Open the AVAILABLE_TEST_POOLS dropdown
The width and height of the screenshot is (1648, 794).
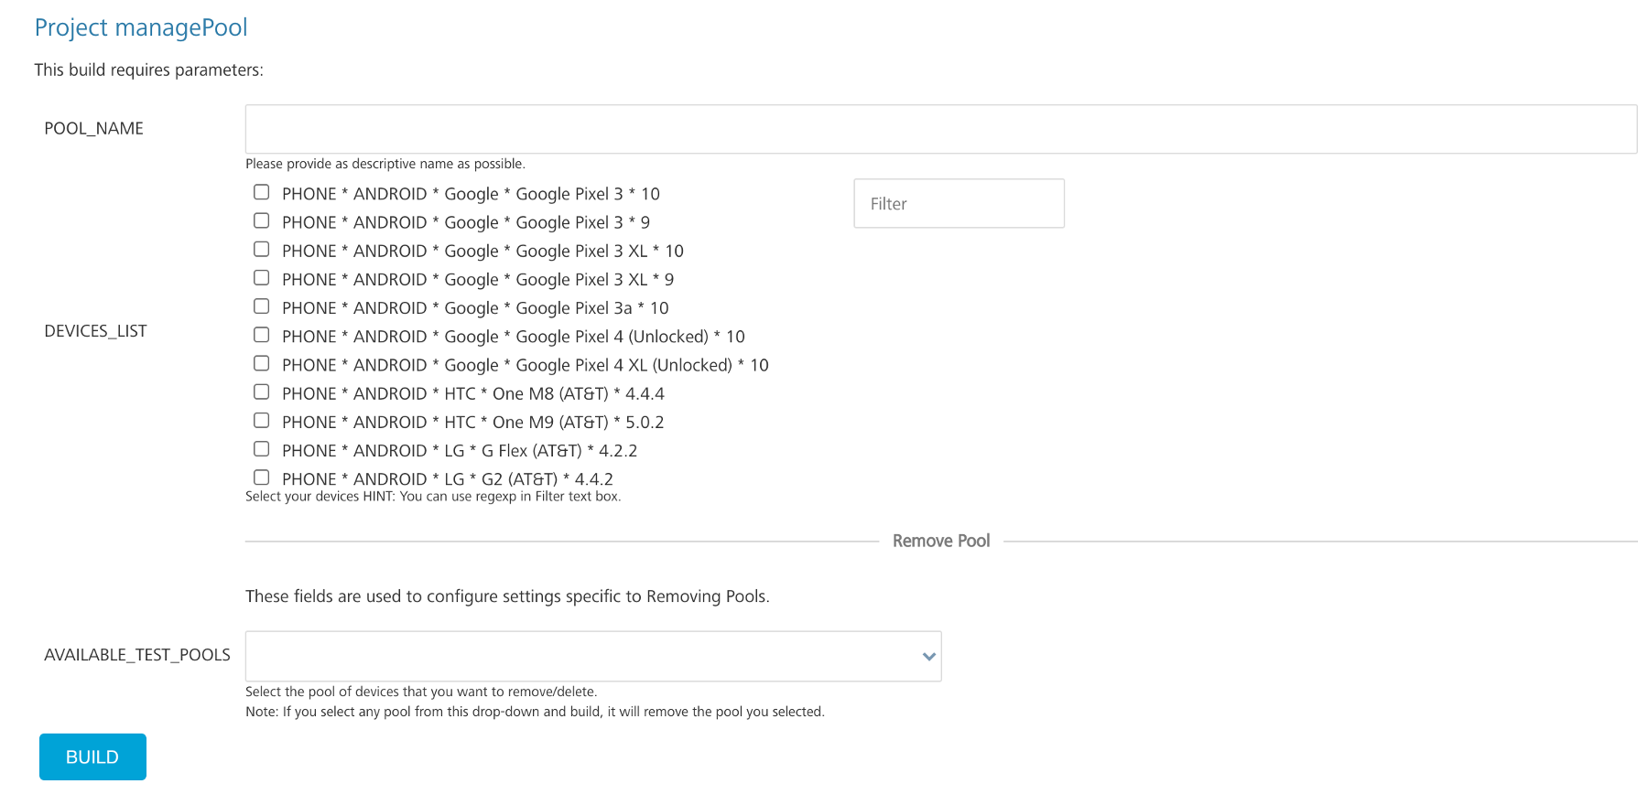point(592,656)
